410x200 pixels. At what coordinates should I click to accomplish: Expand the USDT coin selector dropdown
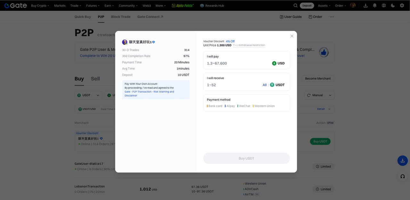tap(89, 95)
